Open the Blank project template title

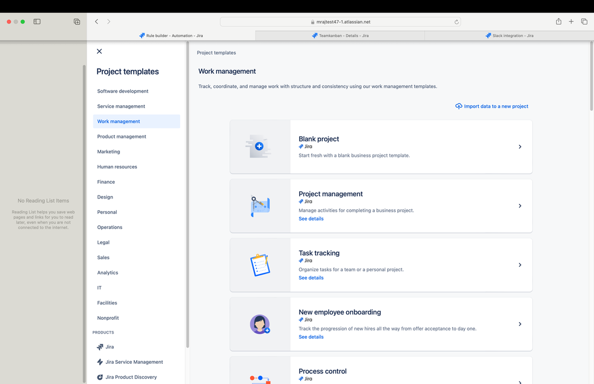point(319,139)
